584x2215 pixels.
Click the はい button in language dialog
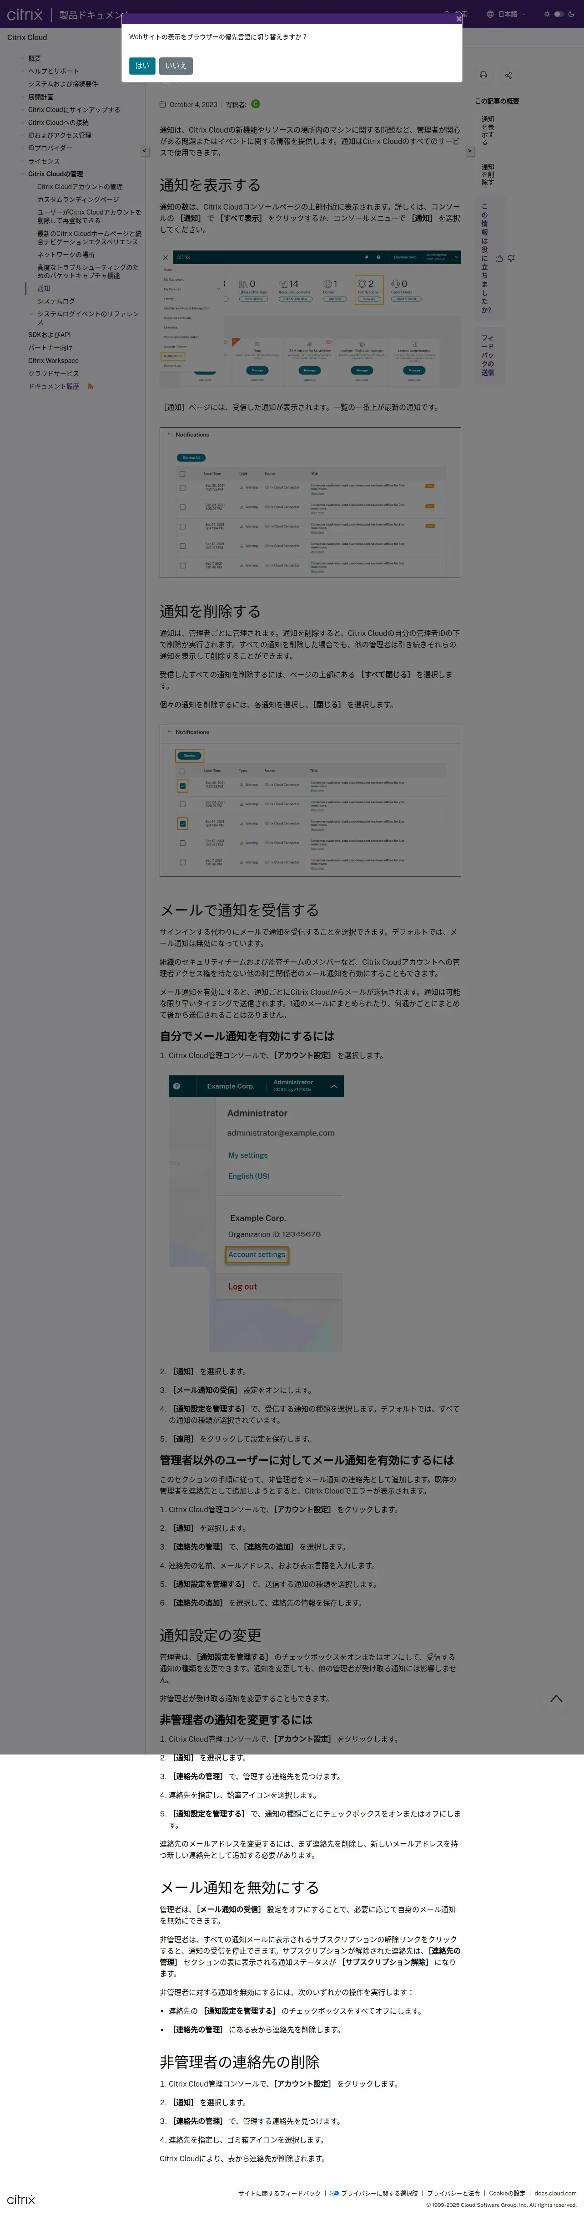[142, 65]
